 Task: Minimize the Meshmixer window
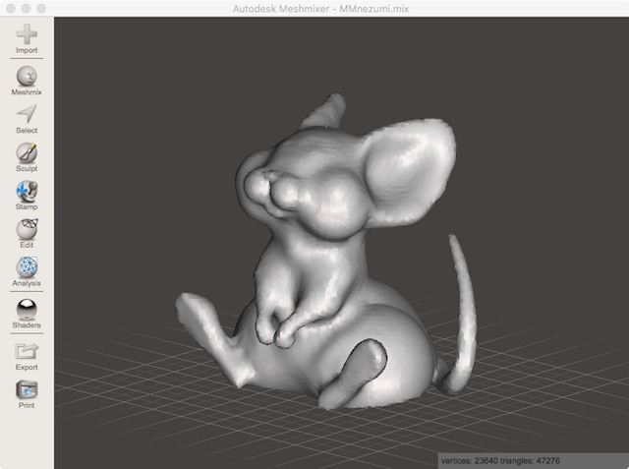[27, 9]
